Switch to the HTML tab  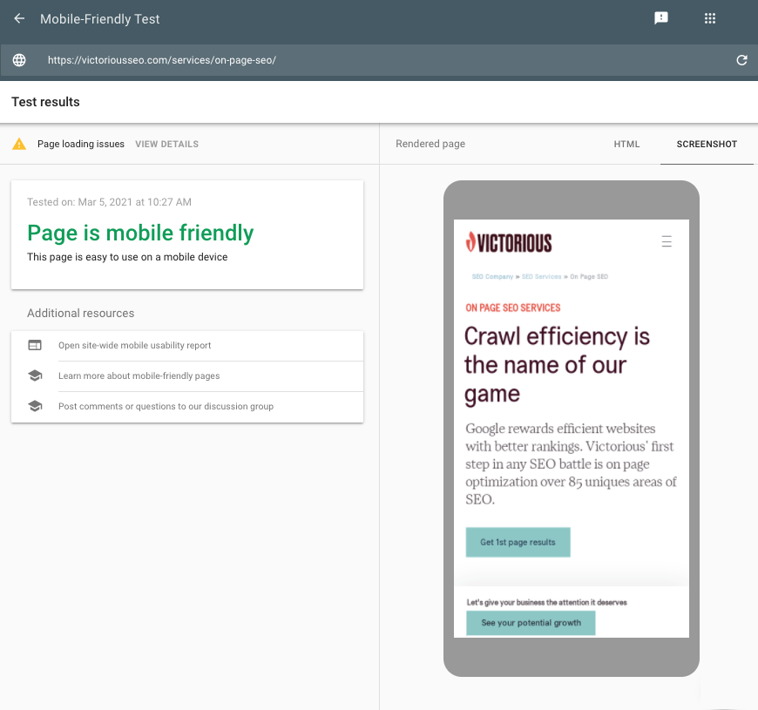click(x=626, y=144)
